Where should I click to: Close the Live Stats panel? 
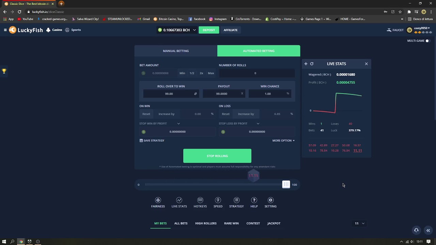367,64
